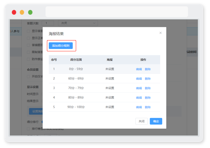This screenshot has height=148, width=210.
Task: Click the 操作 column header
Action: [143, 60]
